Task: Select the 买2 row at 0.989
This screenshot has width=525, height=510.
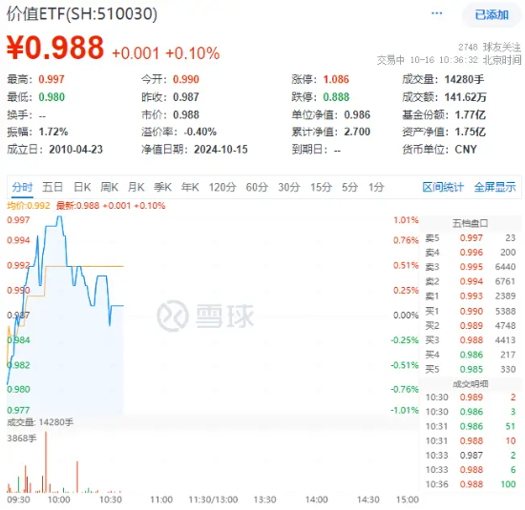Action: (470, 325)
